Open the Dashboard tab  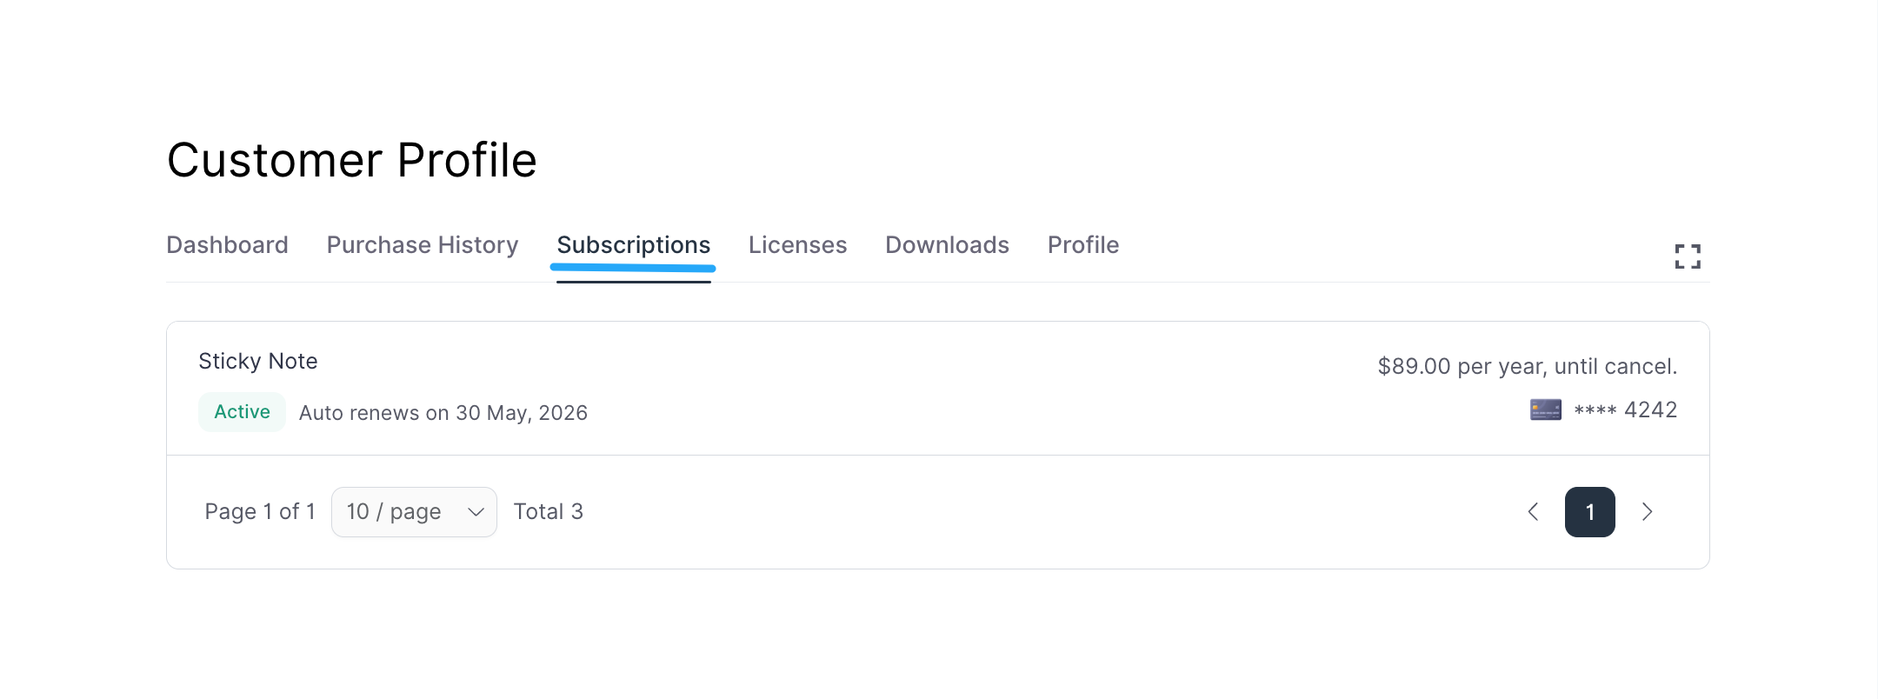(x=227, y=245)
